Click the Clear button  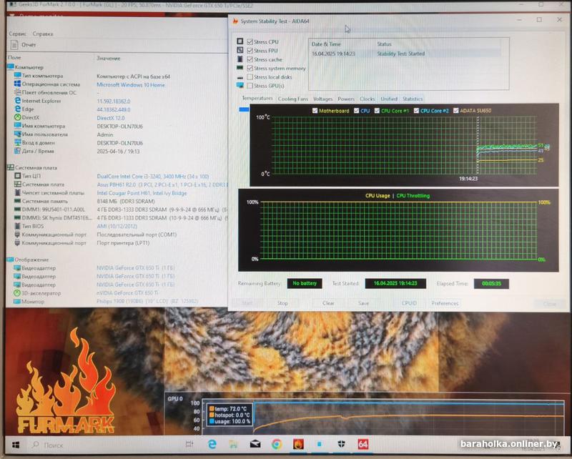[x=328, y=303]
